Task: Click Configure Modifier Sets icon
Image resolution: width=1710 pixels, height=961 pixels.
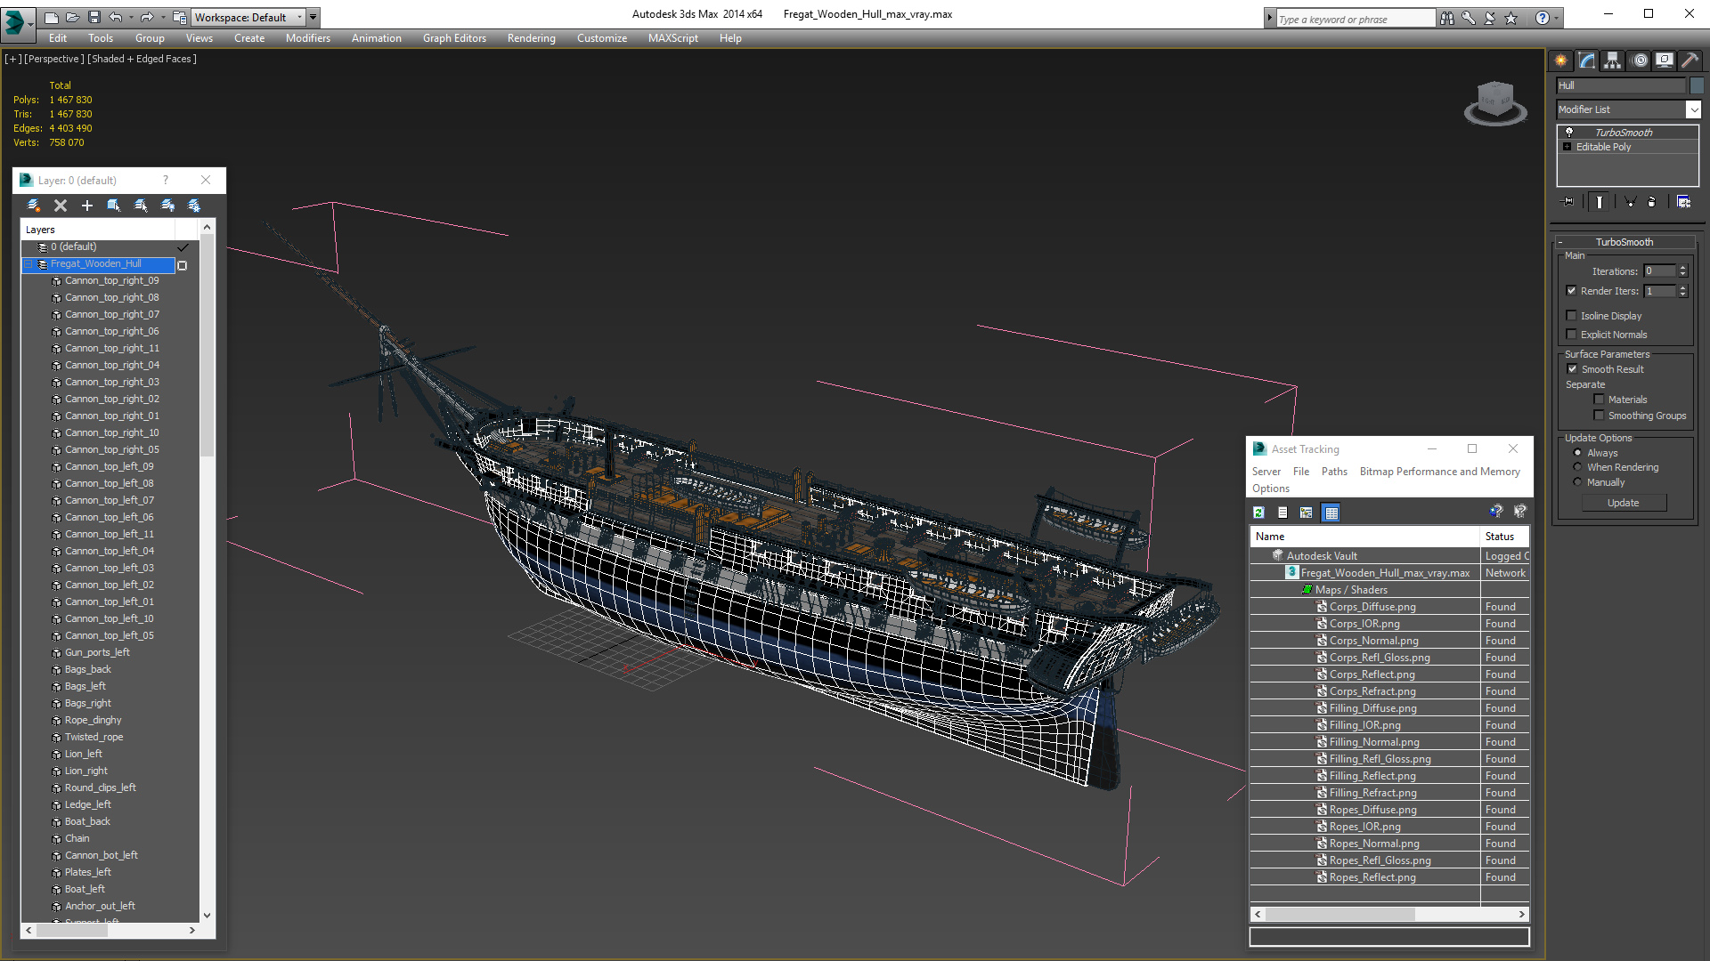Action: click(x=1683, y=202)
